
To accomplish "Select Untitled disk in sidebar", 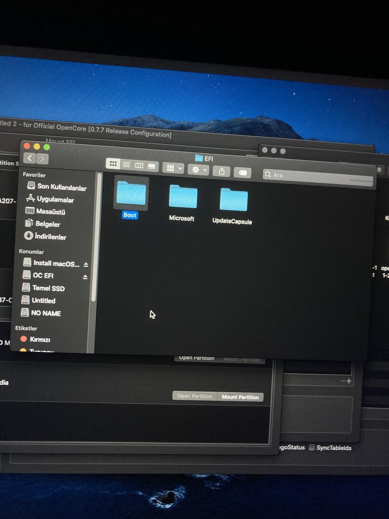I will tap(38, 300).
